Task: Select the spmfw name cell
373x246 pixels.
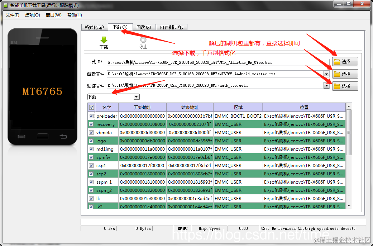Action: (106, 157)
